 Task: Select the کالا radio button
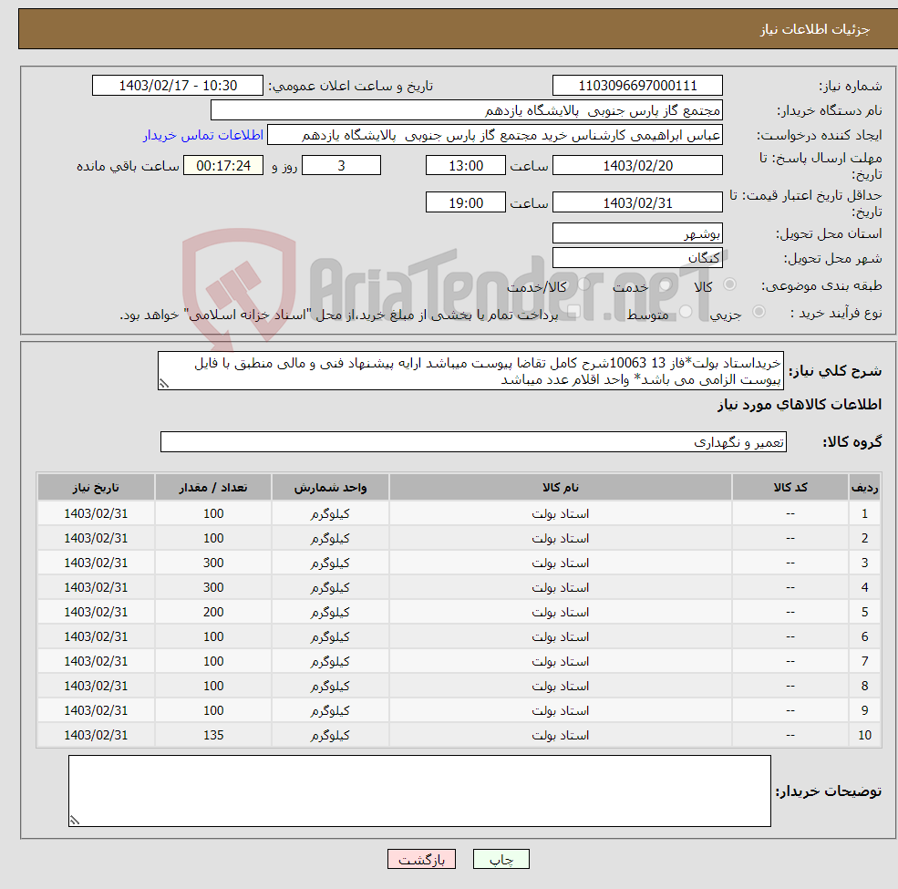[x=729, y=284]
